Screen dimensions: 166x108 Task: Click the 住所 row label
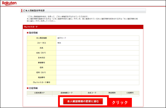[41, 68]
